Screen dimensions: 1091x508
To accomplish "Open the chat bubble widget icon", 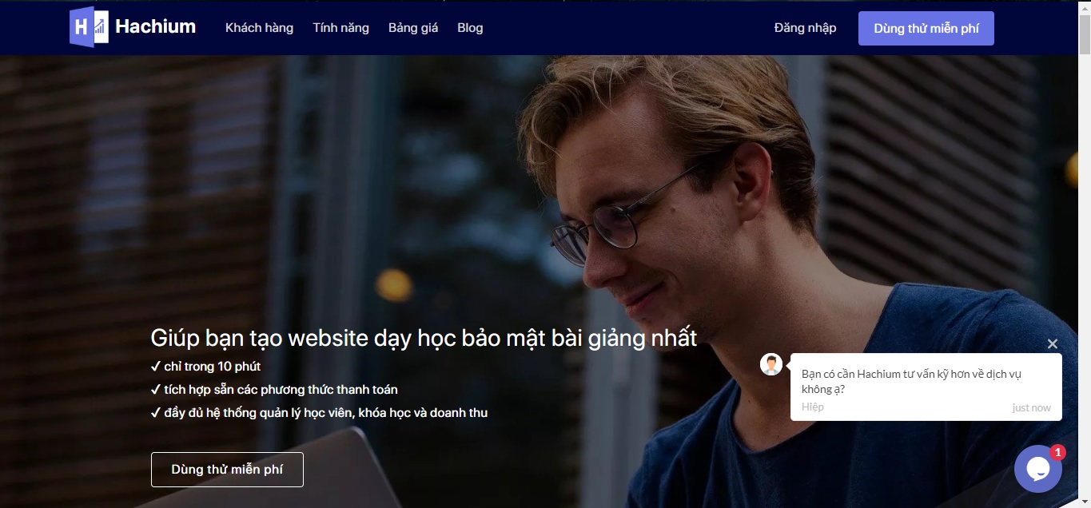I will [1037, 469].
